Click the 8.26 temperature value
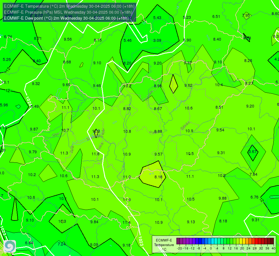 tap(248, 61)
